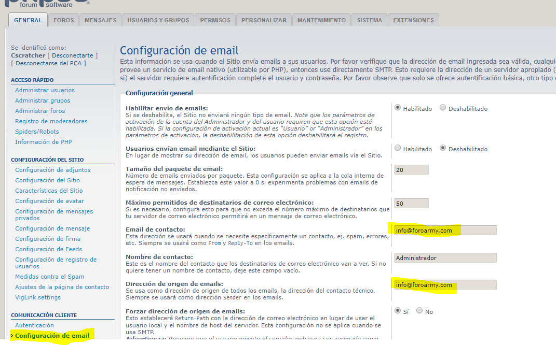Viewport: 556px width, 345px height.
Task: Open Medidas contra el Spam settings
Action: point(49,277)
